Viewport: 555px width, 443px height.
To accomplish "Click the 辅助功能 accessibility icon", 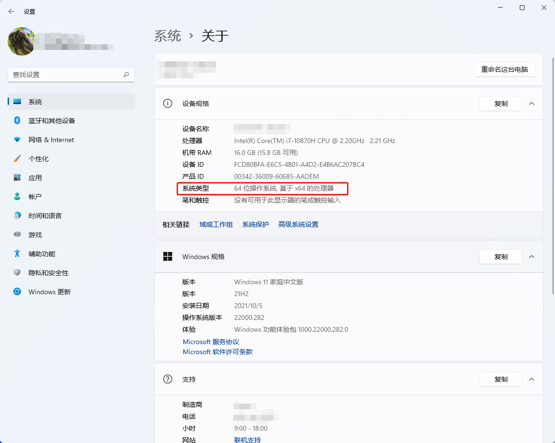I will click(x=17, y=253).
